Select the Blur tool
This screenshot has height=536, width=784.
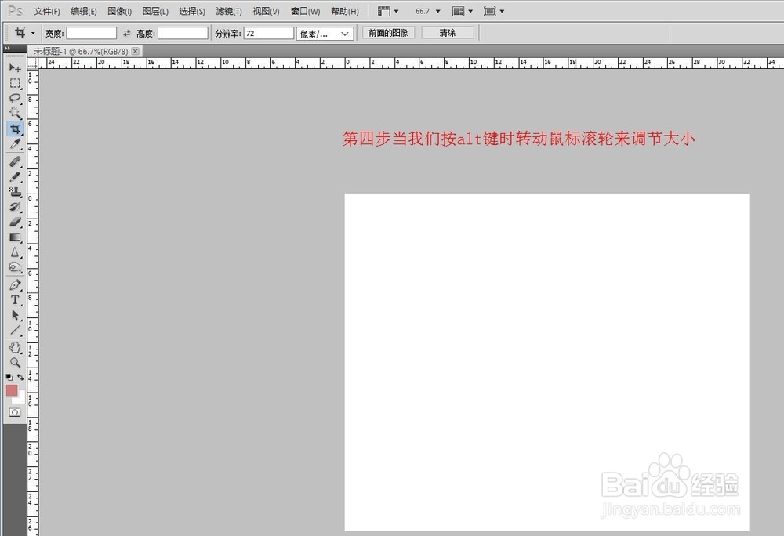point(15,252)
